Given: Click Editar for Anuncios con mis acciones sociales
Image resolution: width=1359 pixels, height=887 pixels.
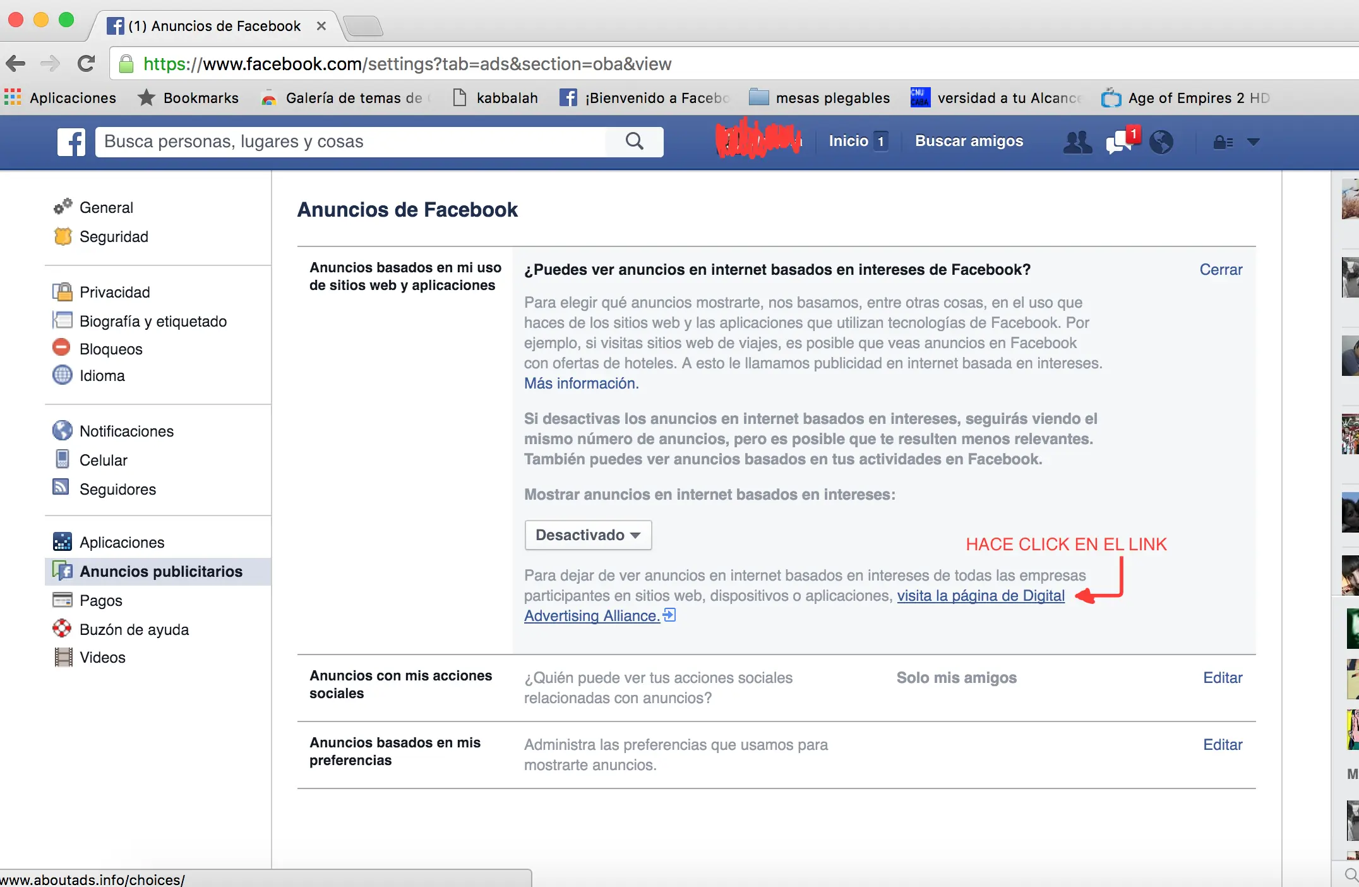Looking at the screenshot, I should (x=1223, y=678).
